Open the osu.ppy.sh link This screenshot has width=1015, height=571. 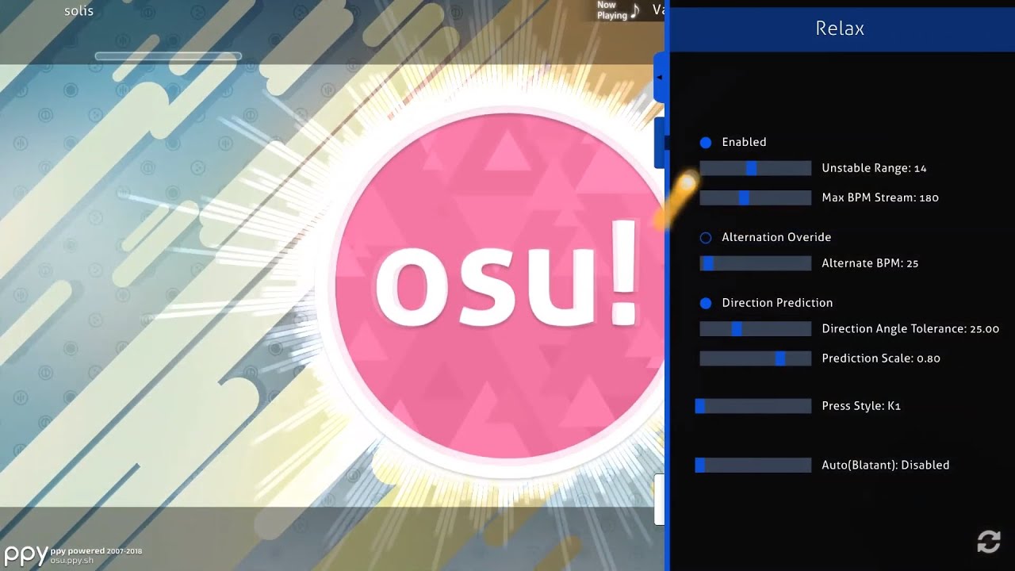coord(72,560)
